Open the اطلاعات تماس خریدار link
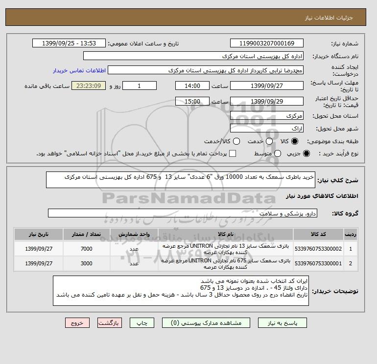377x364 pixels. click(x=79, y=70)
